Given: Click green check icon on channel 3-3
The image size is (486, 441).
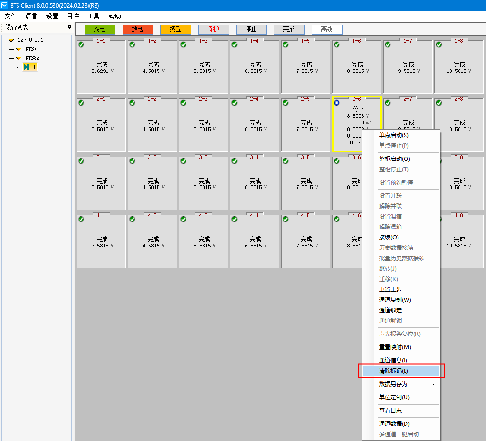Looking at the screenshot, I should 183,161.
